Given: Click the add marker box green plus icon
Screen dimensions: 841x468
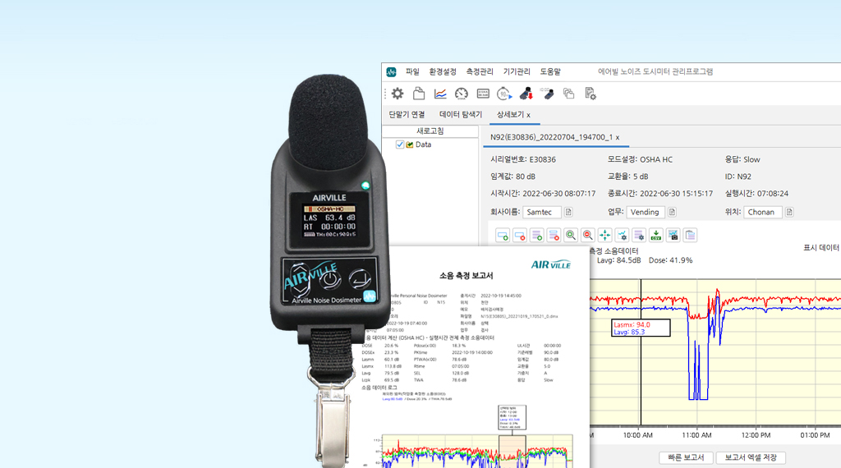Looking at the screenshot, I should tap(503, 235).
